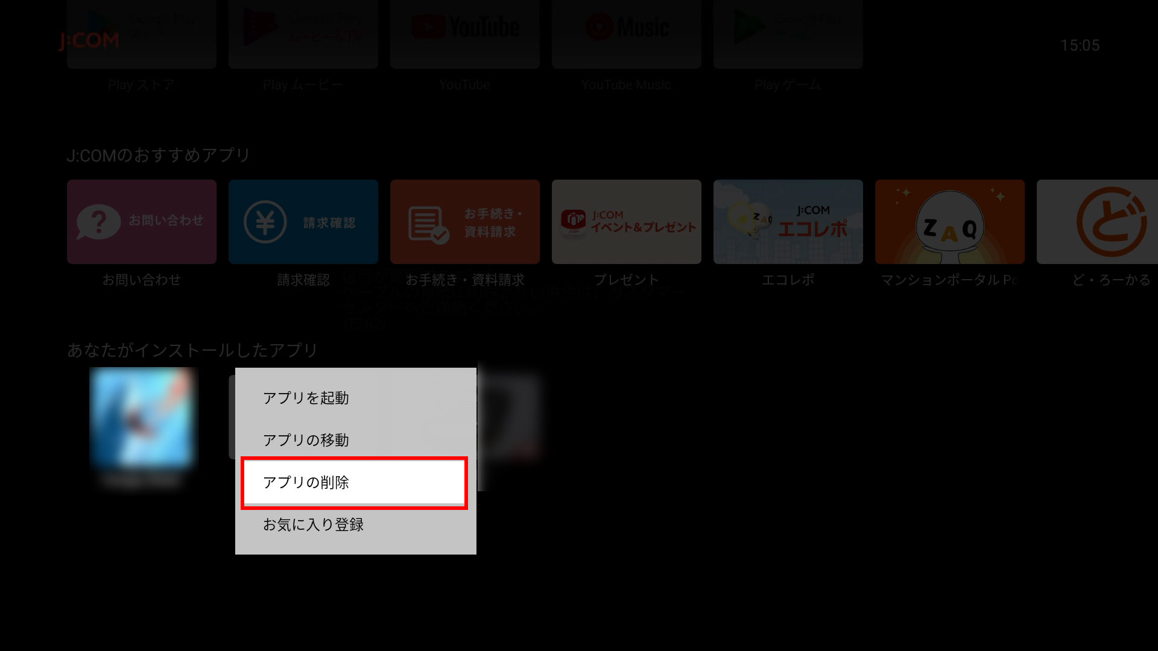Open the ど・ろーかる app tile

coord(1097,222)
